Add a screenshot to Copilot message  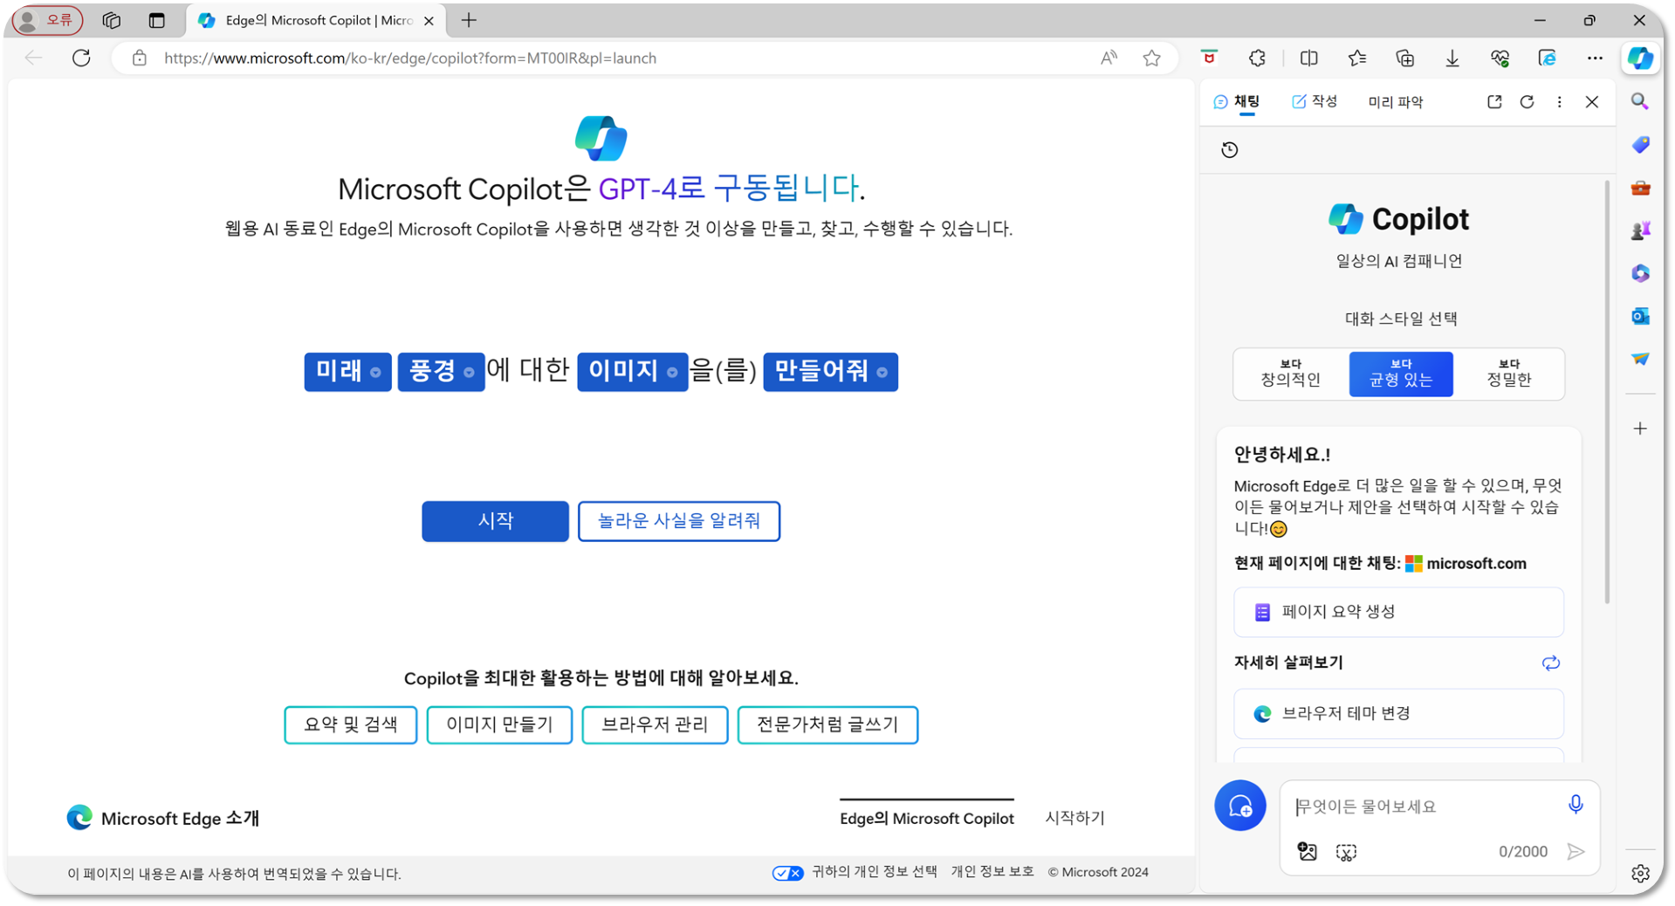click(x=1346, y=852)
